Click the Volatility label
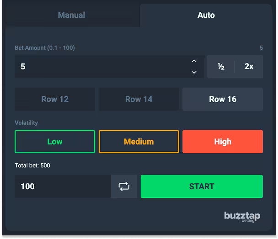 [x=26, y=123]
